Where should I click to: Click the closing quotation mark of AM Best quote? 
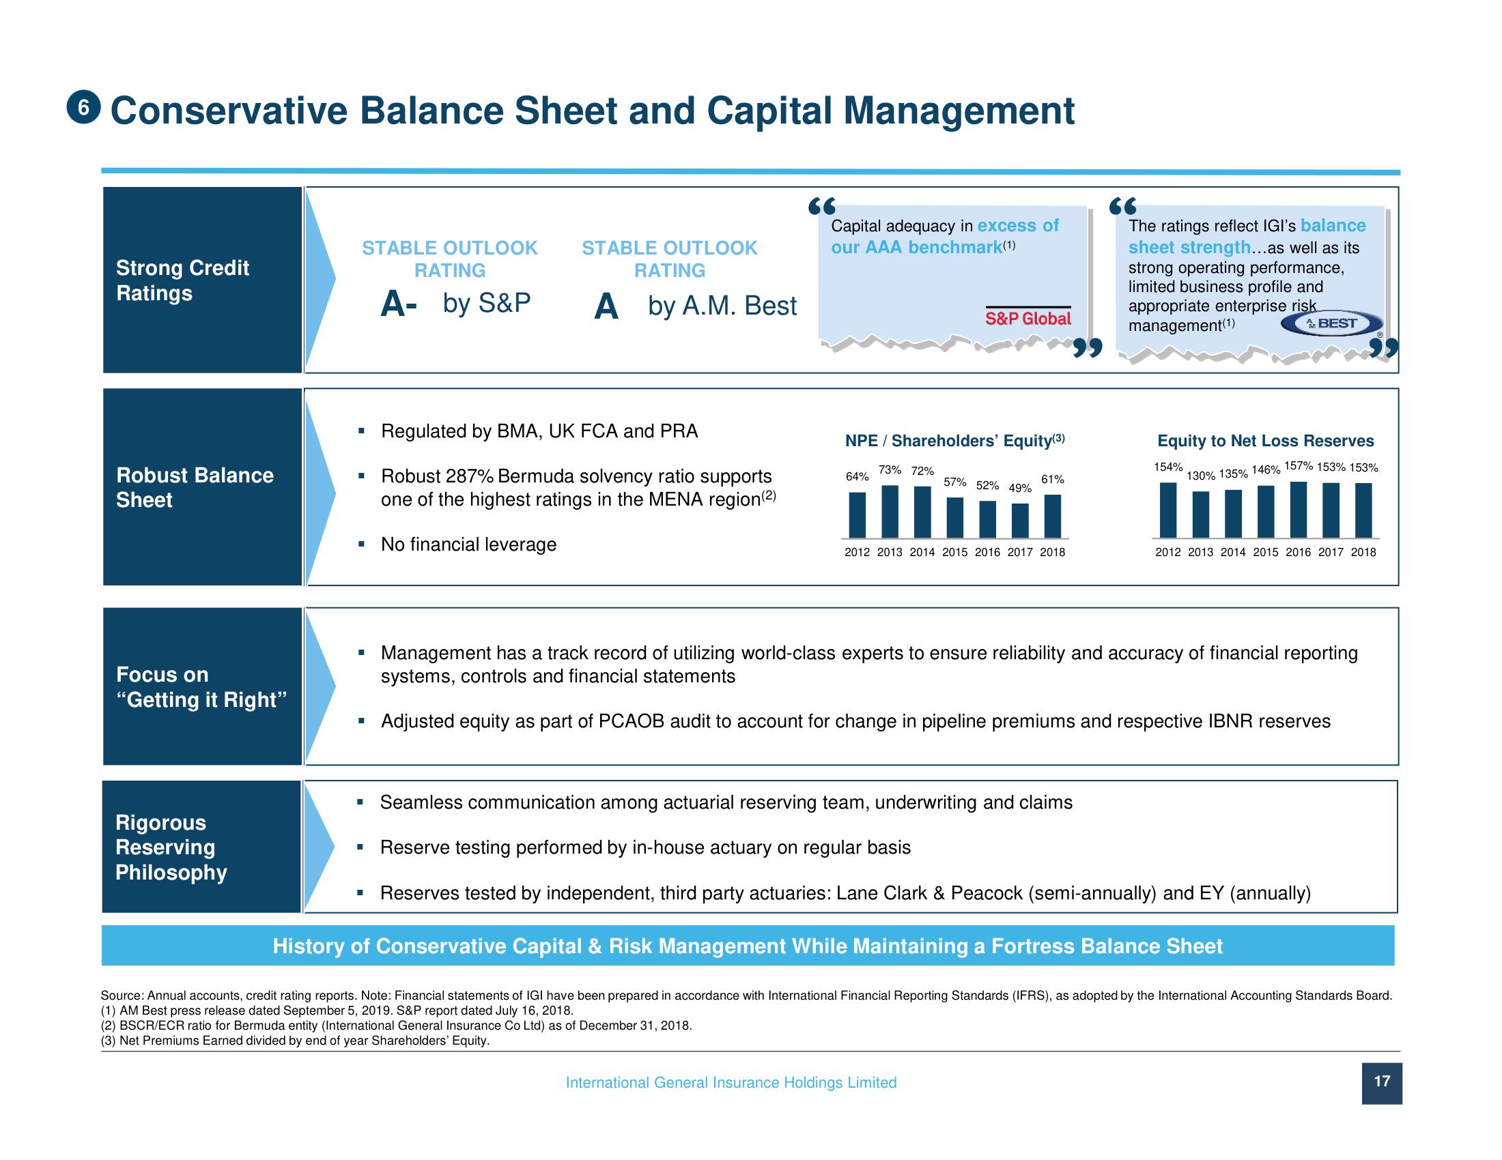point(1385,348)
